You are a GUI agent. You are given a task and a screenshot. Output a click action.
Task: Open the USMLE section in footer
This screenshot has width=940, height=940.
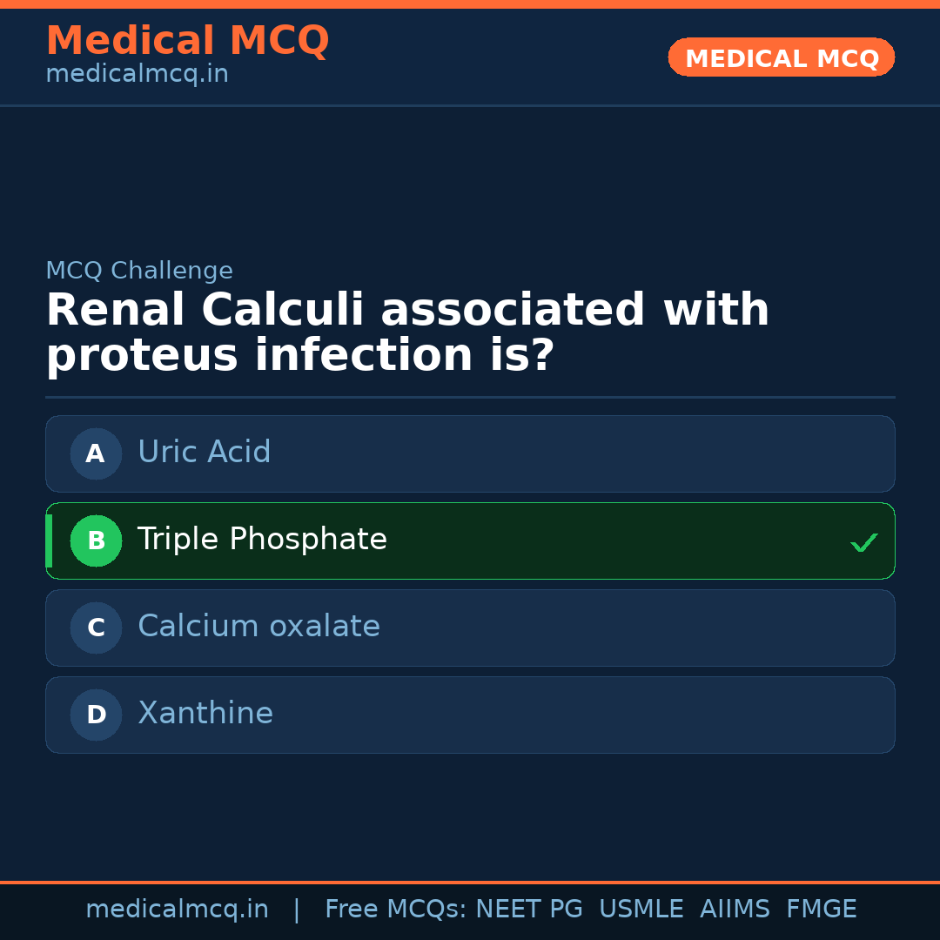641,909
